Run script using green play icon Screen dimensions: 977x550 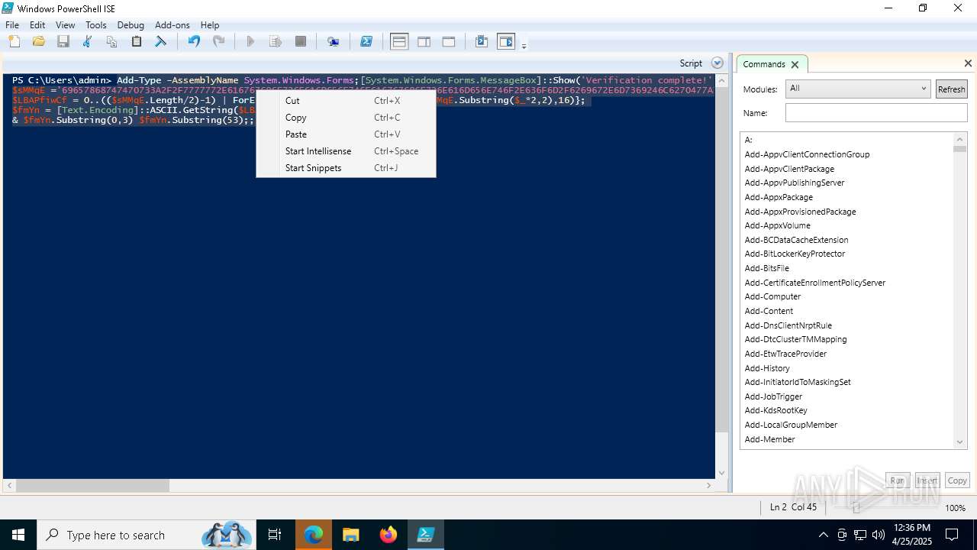pos(250,42)
